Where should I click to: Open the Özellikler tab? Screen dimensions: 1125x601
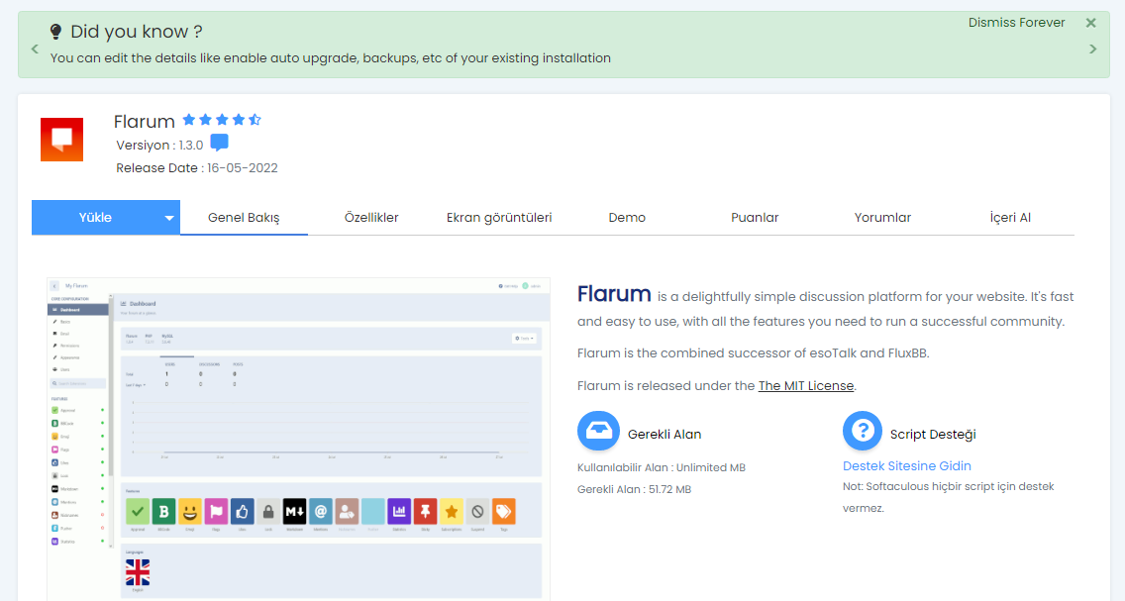pyautogui.click(x=371, y=217)
